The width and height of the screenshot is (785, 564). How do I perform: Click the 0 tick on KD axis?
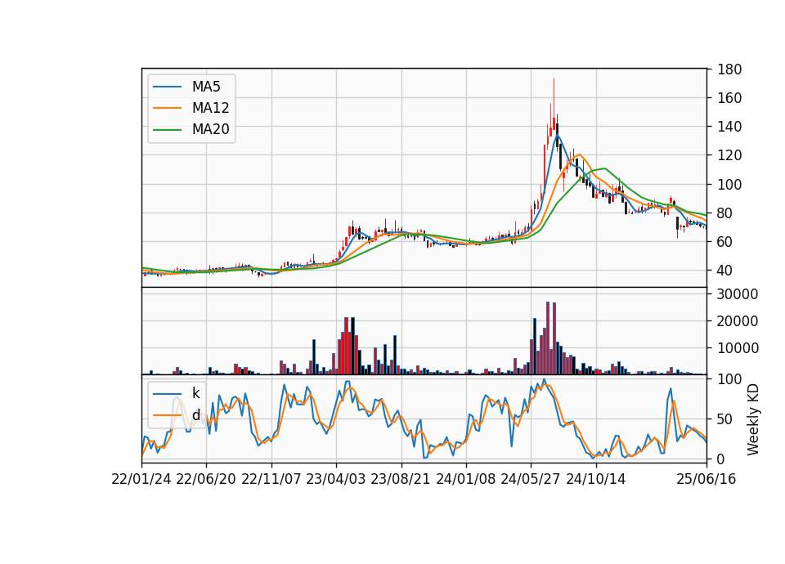(721, 459)
